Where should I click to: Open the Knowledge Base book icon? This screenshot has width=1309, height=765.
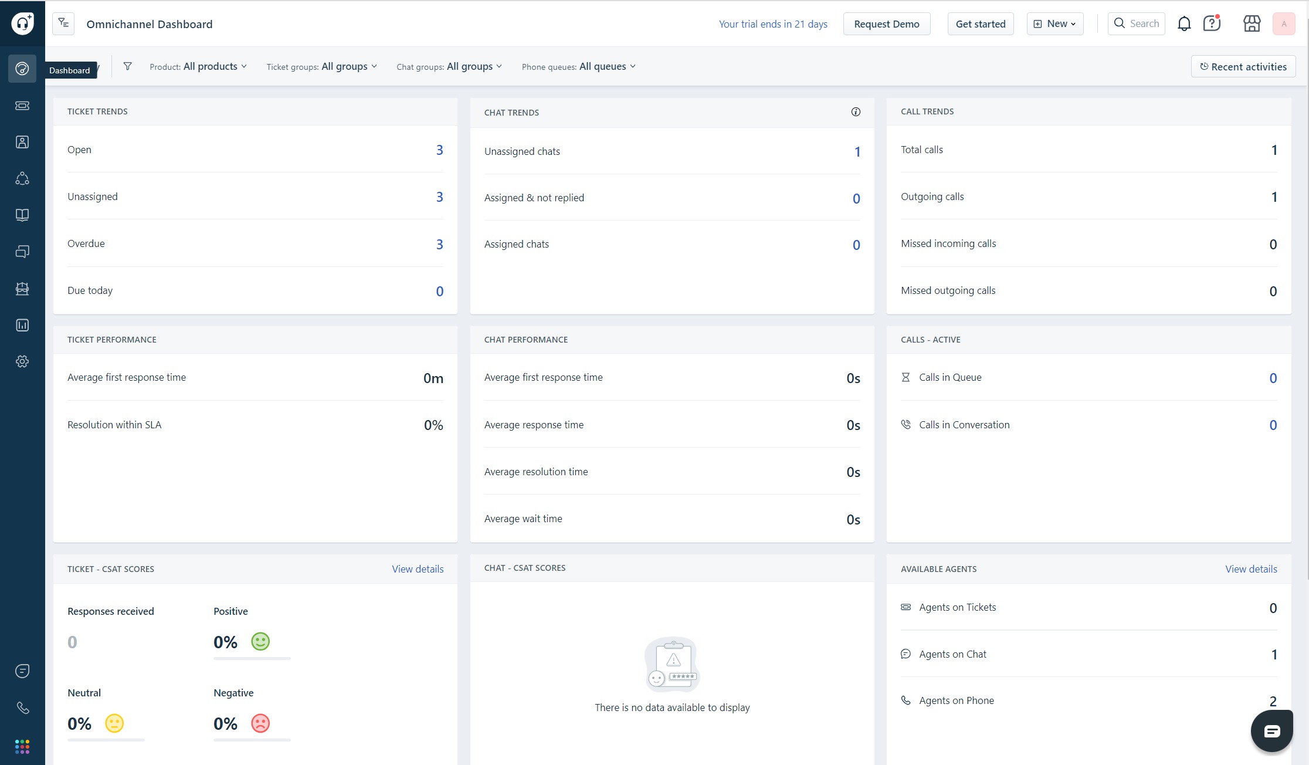coord(22,215)
